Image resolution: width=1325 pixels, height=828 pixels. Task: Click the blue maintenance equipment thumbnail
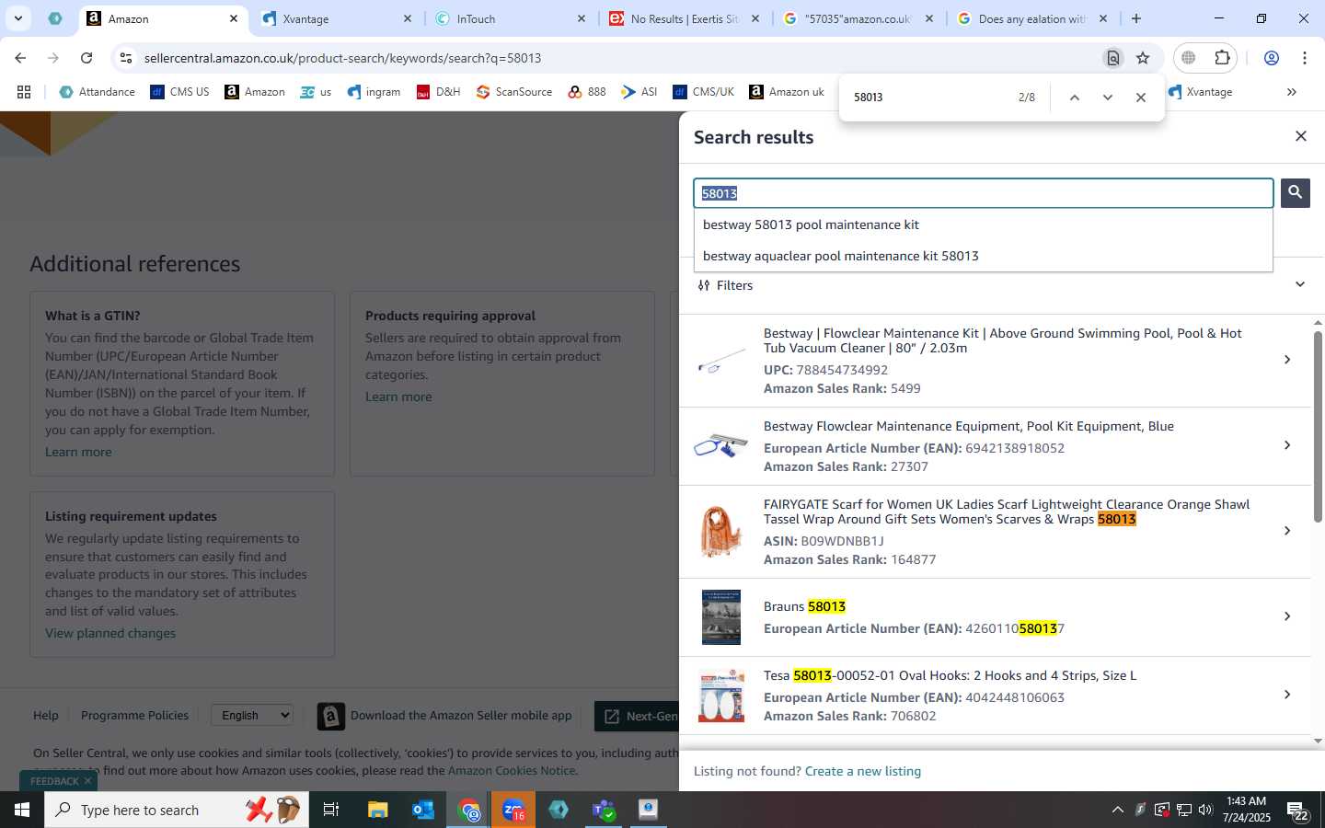coord(720,445)
